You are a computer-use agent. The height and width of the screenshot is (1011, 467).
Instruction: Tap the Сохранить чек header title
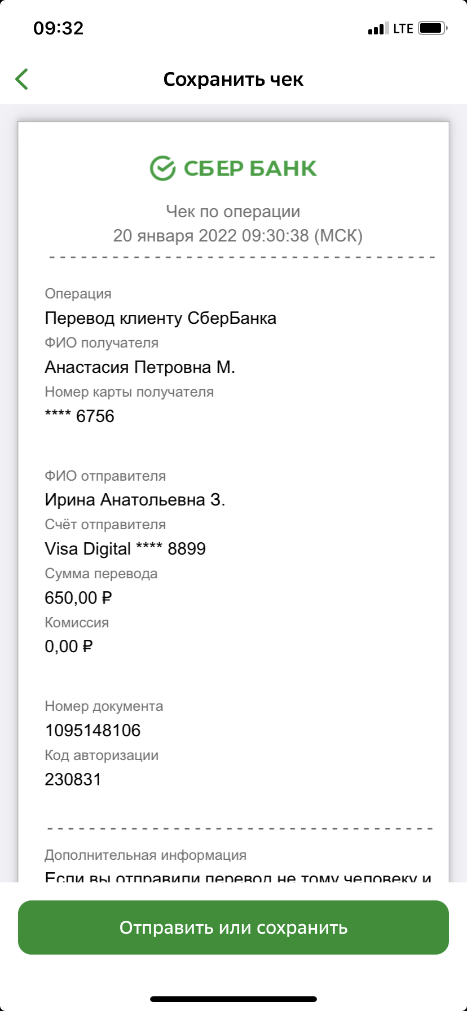point(233,80)
